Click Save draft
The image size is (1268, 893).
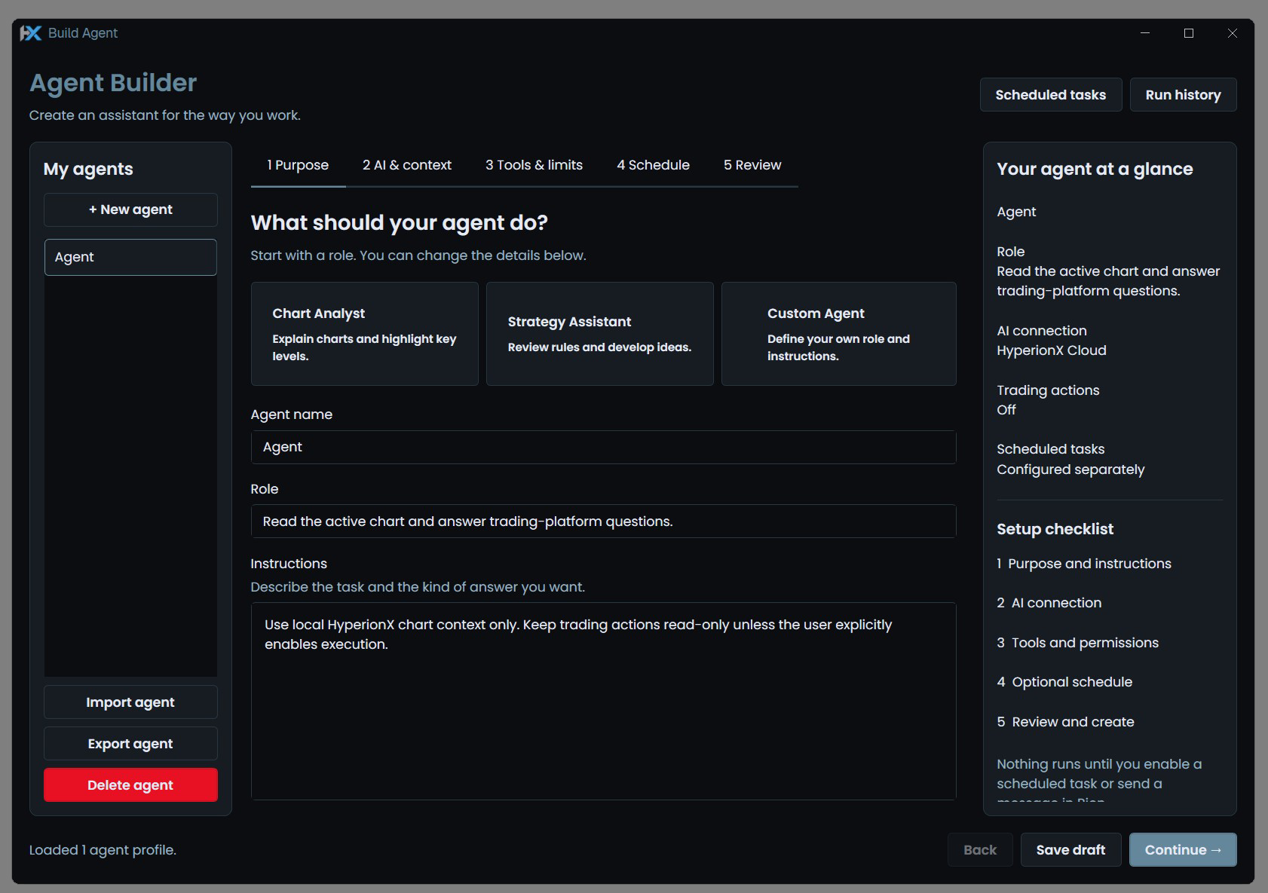pos(1070,850)
